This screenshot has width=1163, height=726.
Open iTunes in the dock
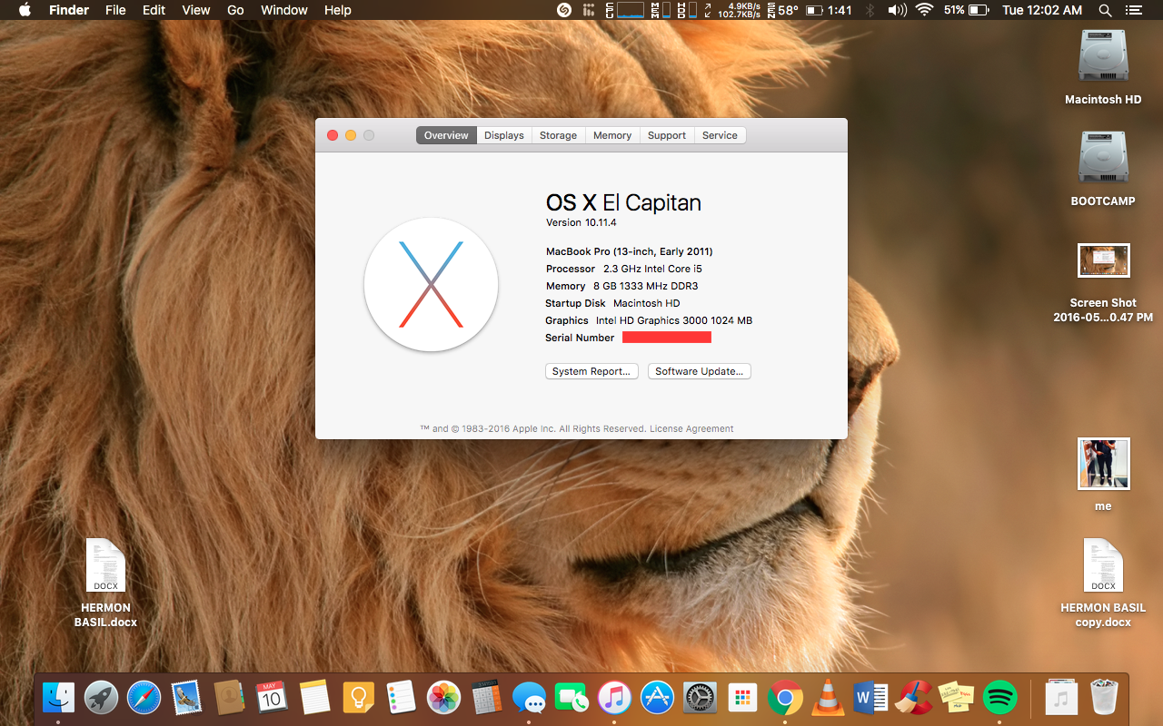click(x=614, y=697)
